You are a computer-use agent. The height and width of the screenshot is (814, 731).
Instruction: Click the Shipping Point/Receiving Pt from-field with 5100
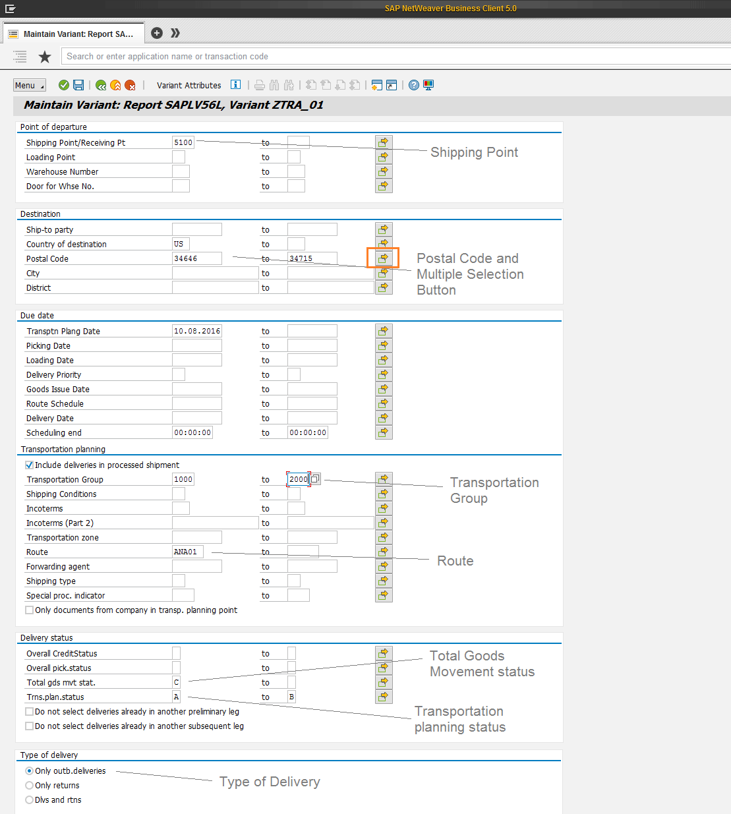coord(183,142)
